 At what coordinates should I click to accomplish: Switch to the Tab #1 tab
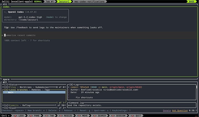(x=50, y=2)
